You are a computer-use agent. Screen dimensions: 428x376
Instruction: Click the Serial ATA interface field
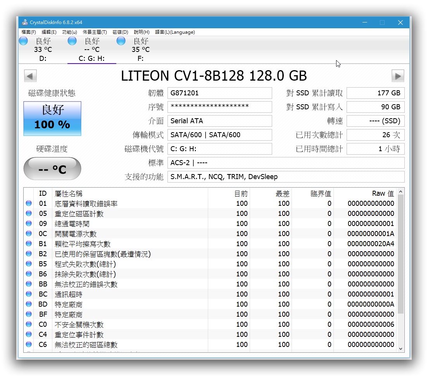[x=219, y=121]
